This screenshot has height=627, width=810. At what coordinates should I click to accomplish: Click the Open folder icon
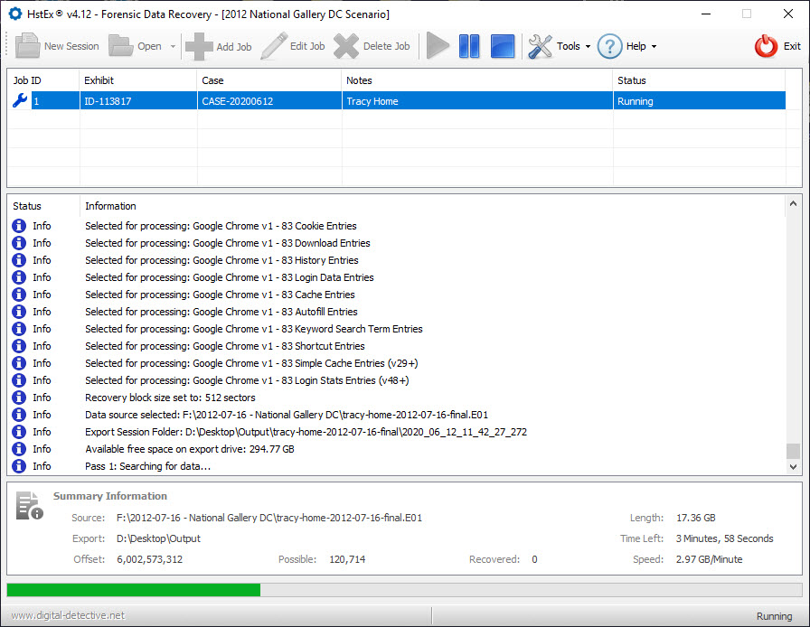(x=121, y=46)
